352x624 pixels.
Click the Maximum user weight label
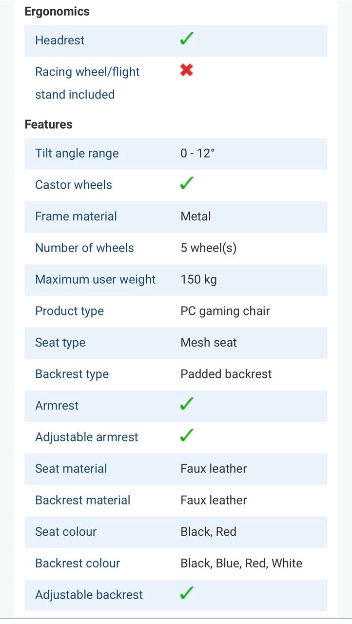tap(95, 280)
